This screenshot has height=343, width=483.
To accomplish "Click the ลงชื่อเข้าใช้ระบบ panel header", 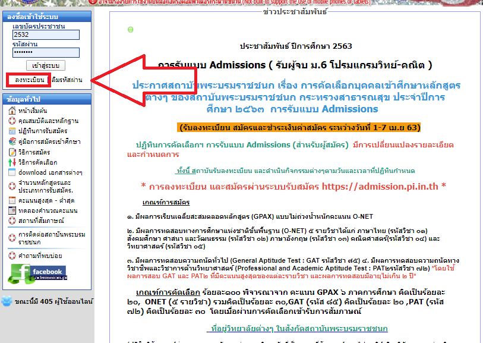I will [x=47, y=16].
